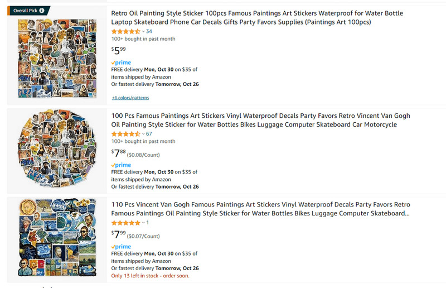446x288 pixels.
Task: Click the Overall Pick info icon
Action: tap(42, 11)
